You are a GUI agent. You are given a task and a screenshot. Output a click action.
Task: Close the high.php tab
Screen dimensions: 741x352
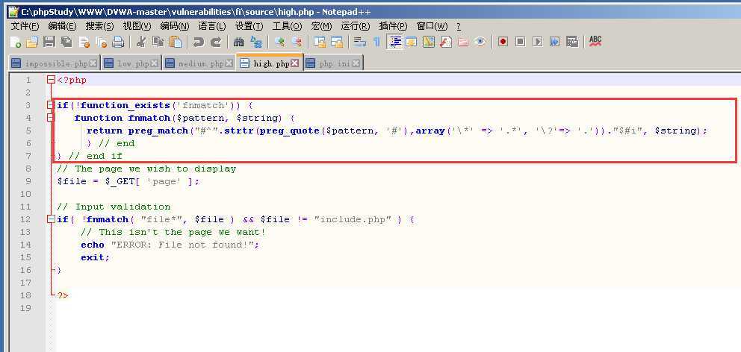(x=295, y=63)
